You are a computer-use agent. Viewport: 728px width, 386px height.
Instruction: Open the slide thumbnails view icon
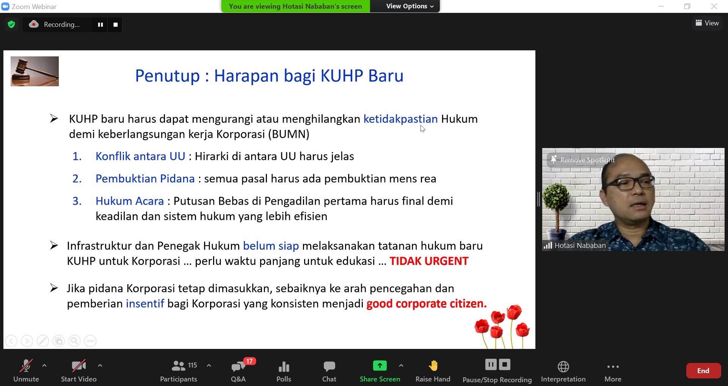click(x=59, y=341)
